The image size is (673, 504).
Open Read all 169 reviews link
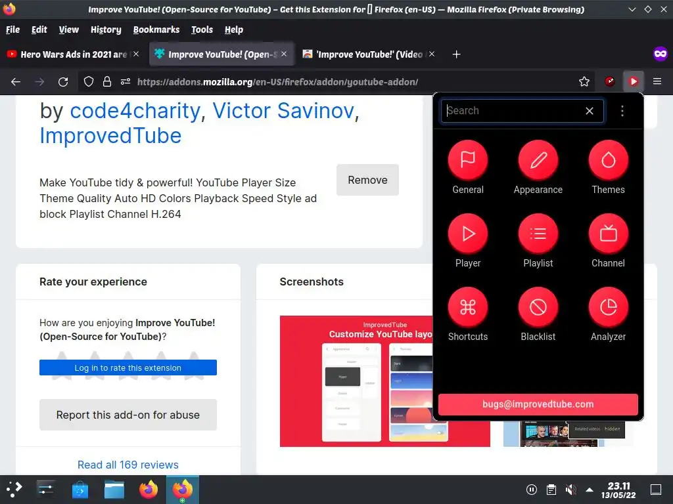tap(128, 465)
